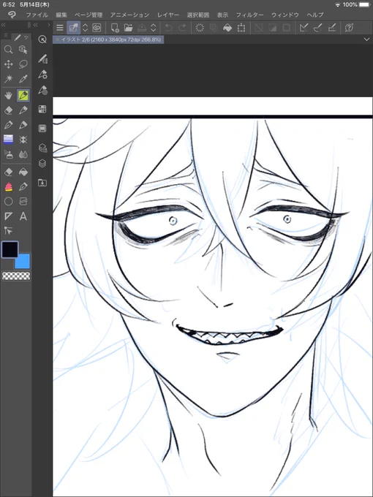The image size is (373, 497).
Task: Close the イラスト 2/6 canvas tab
Action: [57, 39]
